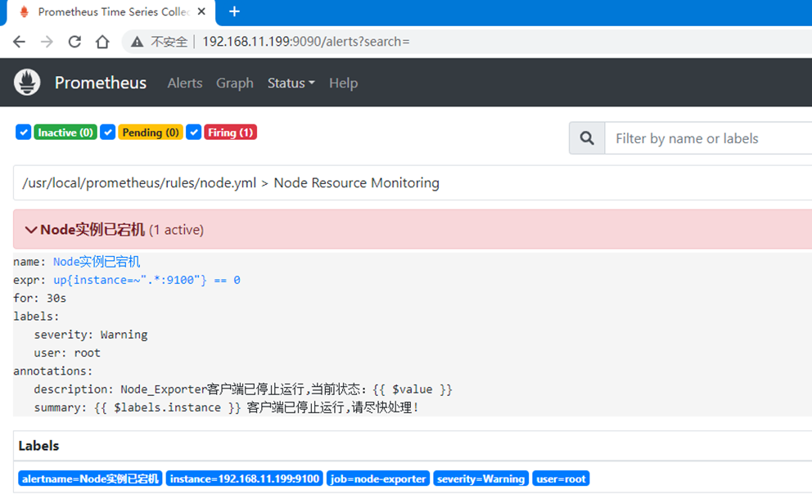Click the browser address bar URL

pyautogui.click(x=306, y=42)
